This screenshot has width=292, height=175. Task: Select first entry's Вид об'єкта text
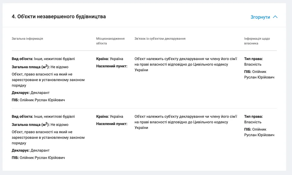tap(43, 59)
